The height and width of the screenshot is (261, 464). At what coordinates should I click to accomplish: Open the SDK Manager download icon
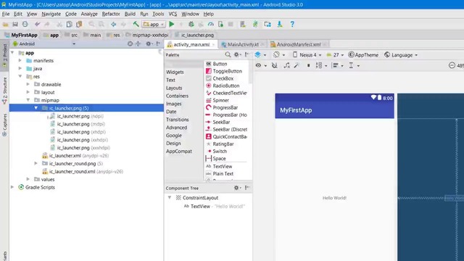pyautogui.click(x=280, y=24)
